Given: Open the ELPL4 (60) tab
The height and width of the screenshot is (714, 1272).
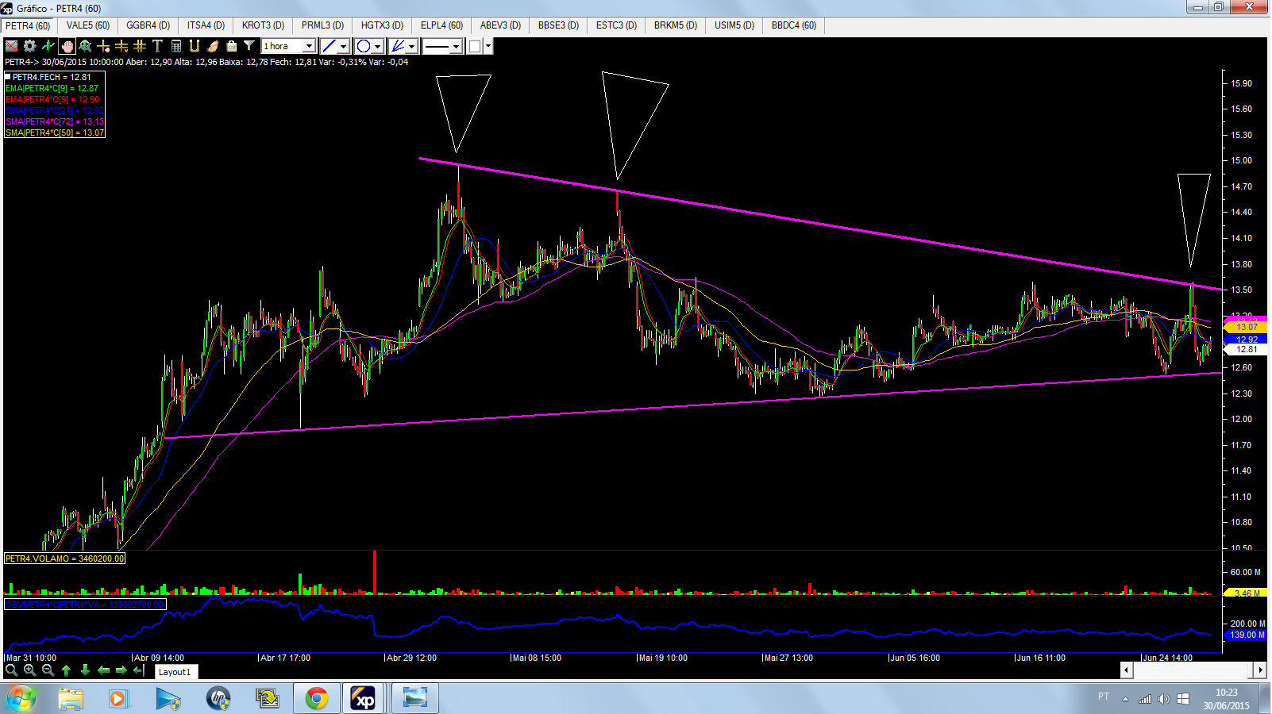Looking at the screenshot, I should (442, 25).
